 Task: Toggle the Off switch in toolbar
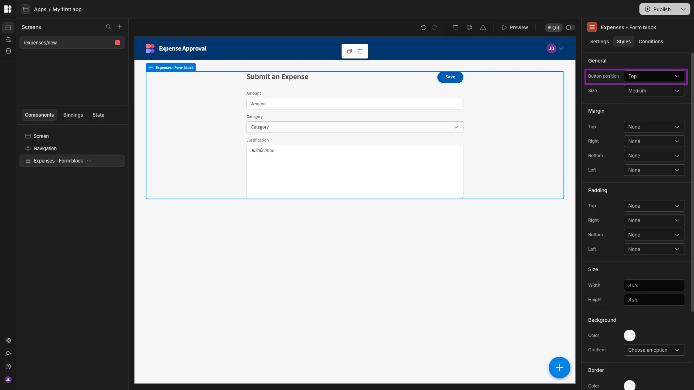tap(570, 27)
